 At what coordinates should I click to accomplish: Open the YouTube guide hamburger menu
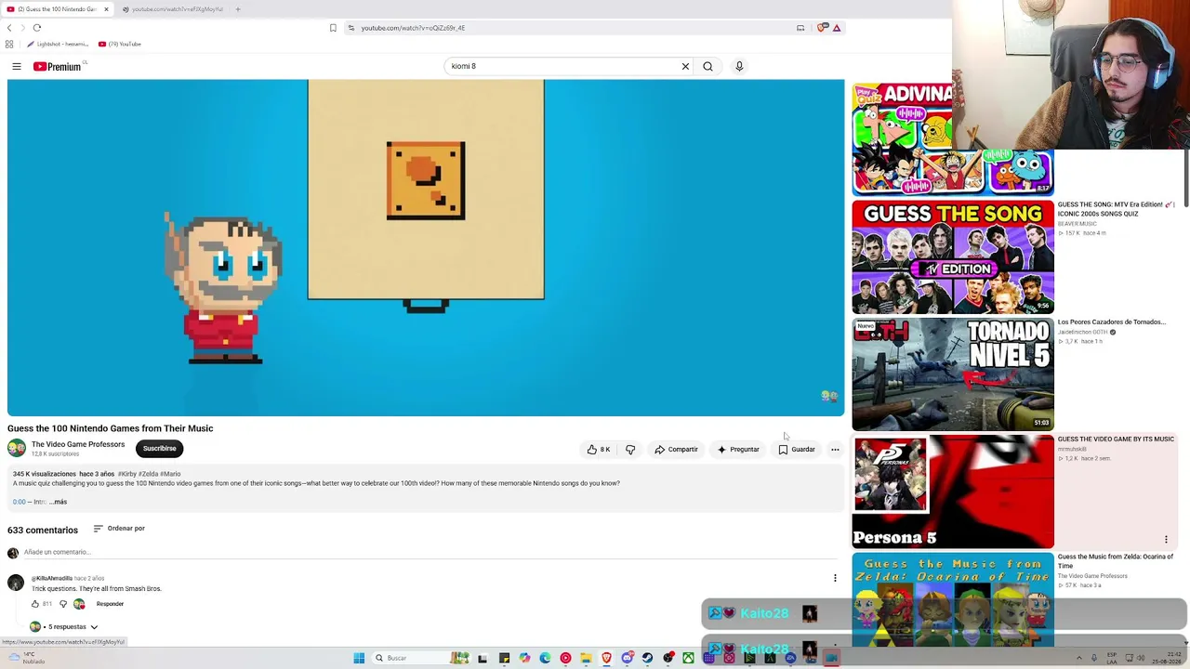(x=17, y=66)
